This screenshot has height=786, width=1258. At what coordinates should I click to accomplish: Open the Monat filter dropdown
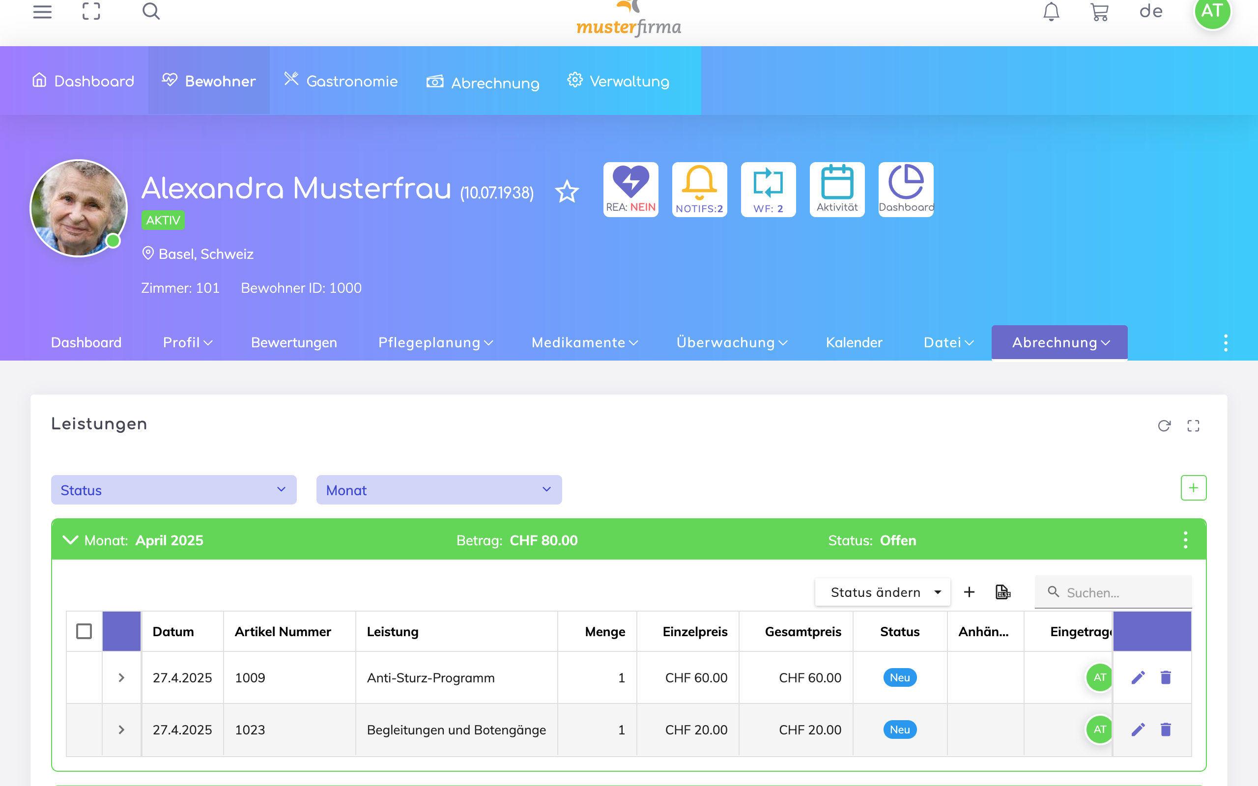[439, 490]
